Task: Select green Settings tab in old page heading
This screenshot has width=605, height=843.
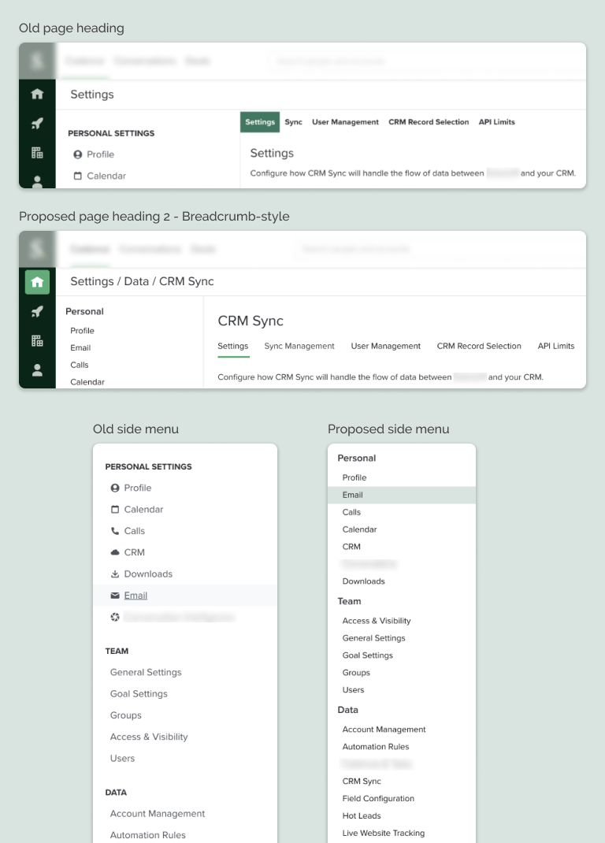Action: tap(260, 122)
